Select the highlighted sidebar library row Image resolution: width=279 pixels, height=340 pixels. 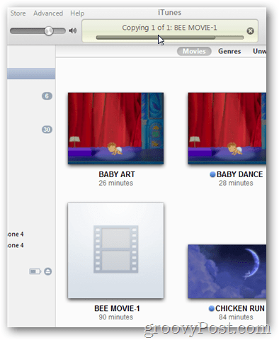(x=31, y=74)
